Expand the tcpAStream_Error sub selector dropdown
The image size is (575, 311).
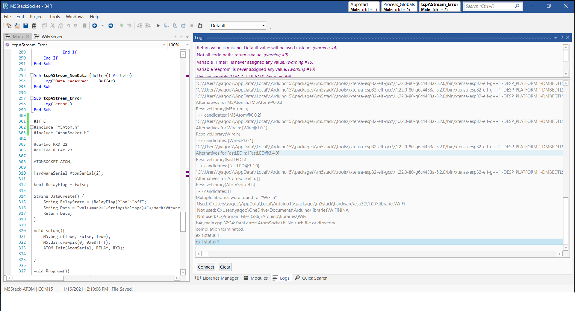[x=164, y=45]
